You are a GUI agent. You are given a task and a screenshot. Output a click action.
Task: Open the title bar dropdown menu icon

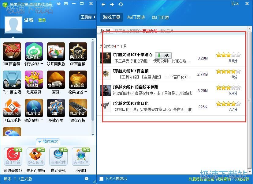pos(66,4)
